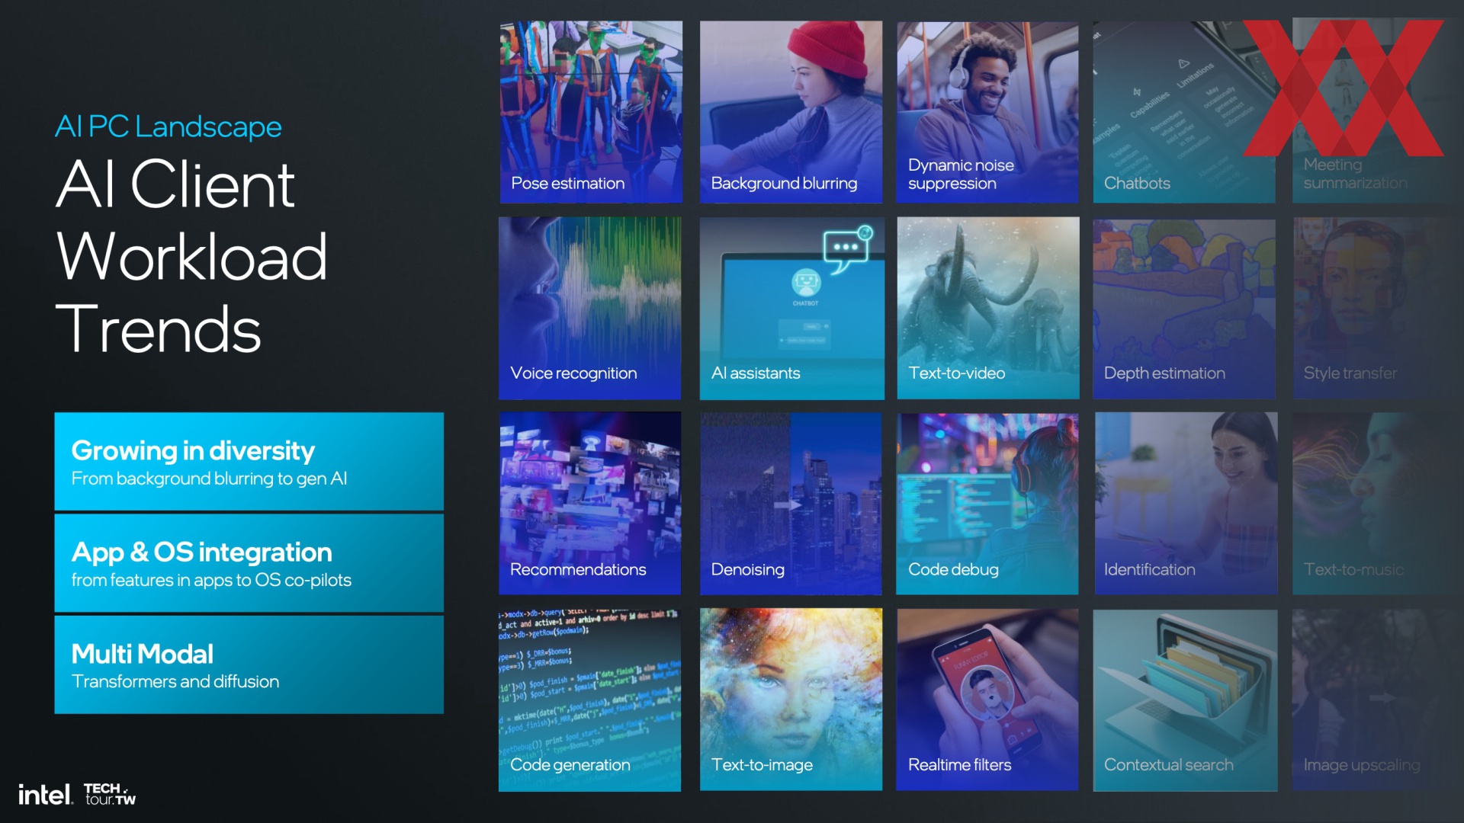This screenshot has height=823, width=1464.
Task: Click the Style transfer tile
Action: coord(1378,309)
